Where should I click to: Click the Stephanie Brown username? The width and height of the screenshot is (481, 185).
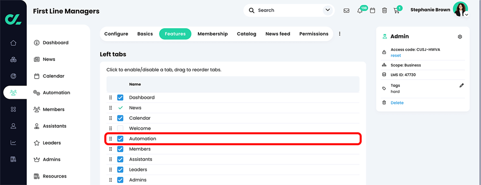tap(430, 10)
